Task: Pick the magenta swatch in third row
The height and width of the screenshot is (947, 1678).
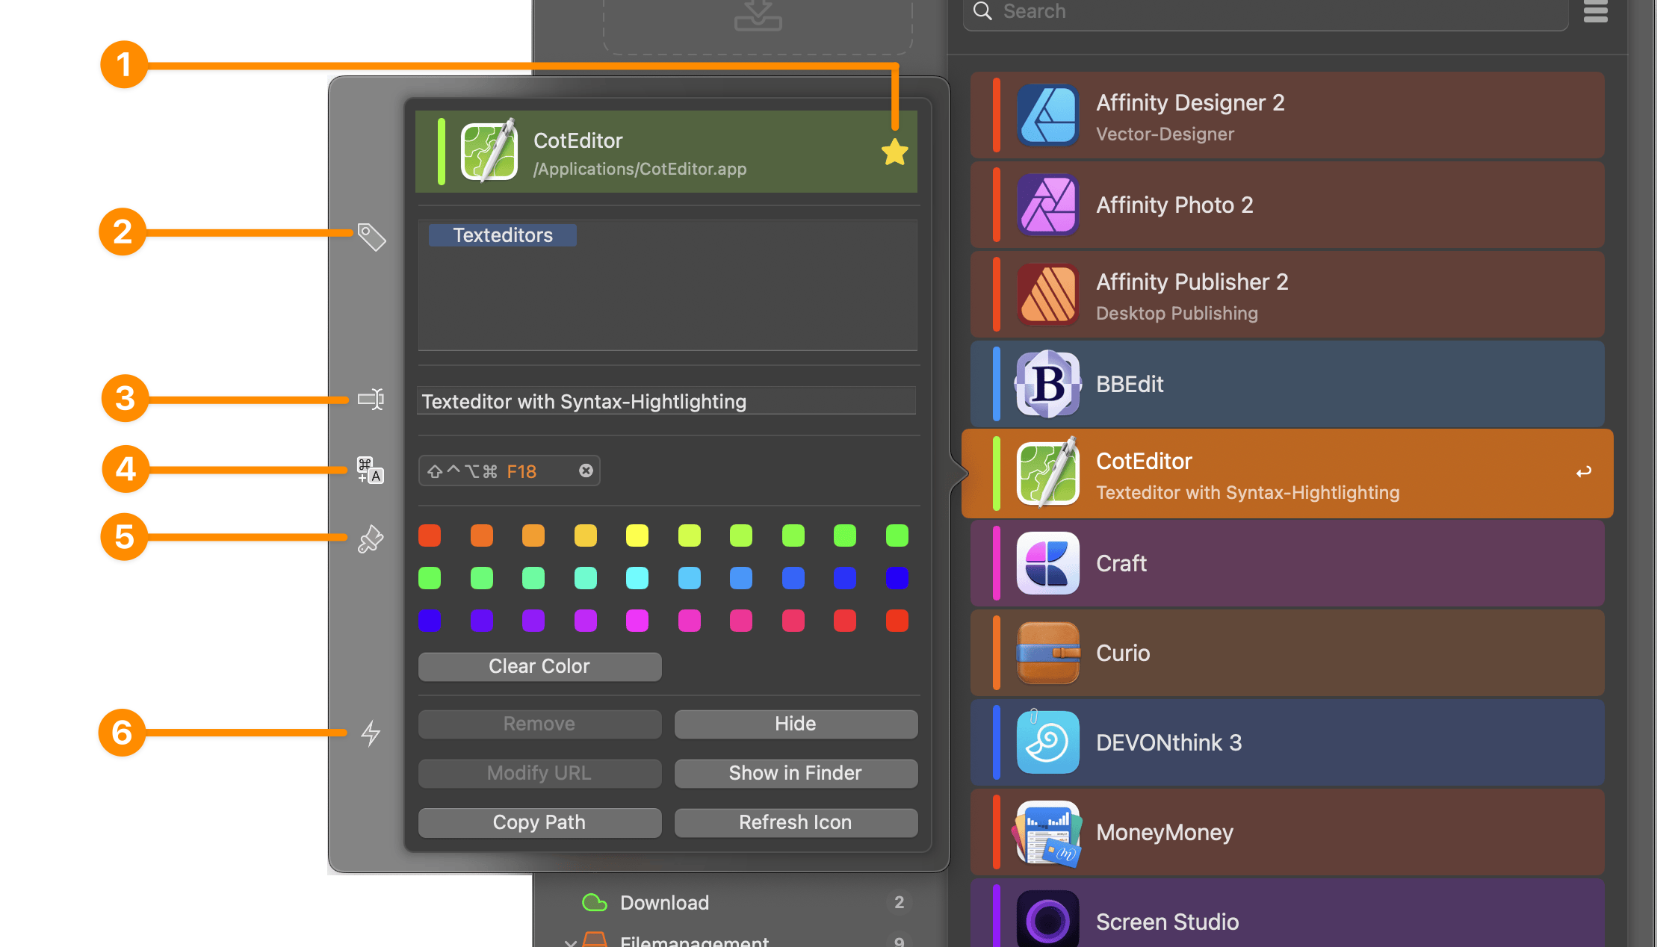Action: [637, 621]
